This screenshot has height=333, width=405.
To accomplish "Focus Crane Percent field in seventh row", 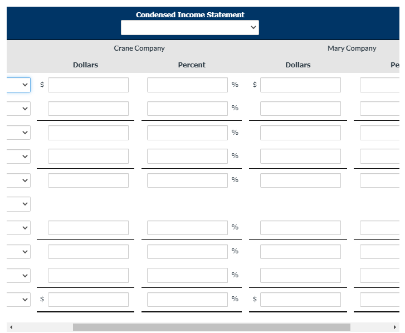I will [187, 228].
